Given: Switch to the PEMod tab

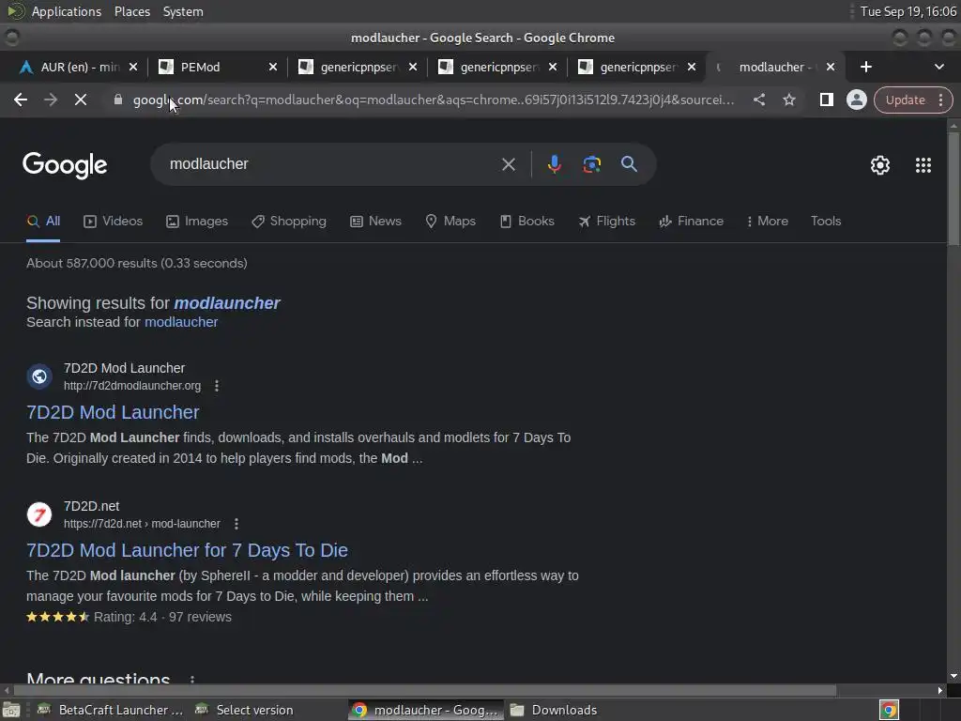Looking at the screenshot, I should (x=209, y=67).
